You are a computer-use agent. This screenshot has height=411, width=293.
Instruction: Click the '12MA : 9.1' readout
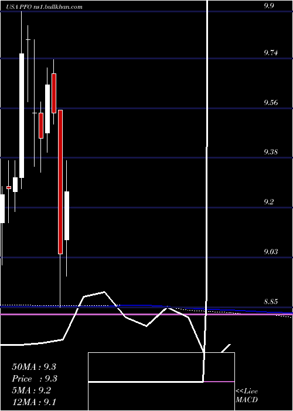click(x=33, y=402)
